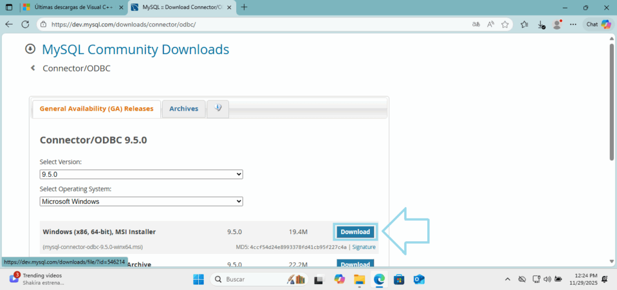Open the browser Downloads icon
617x290 pixels.
tap(541, 25)
